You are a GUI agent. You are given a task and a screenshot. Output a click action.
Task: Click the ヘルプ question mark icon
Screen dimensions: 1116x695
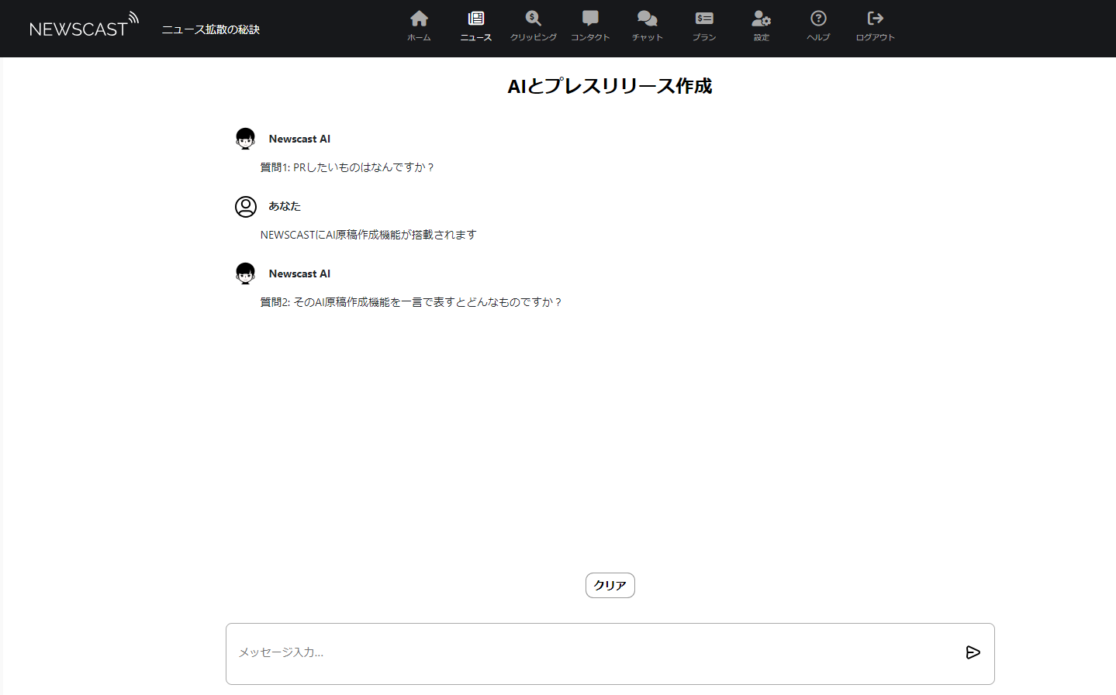(x=817, y=19)
